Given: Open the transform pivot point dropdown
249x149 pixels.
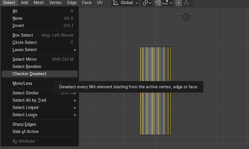Looking at the screenshot, I should [147, 3].
